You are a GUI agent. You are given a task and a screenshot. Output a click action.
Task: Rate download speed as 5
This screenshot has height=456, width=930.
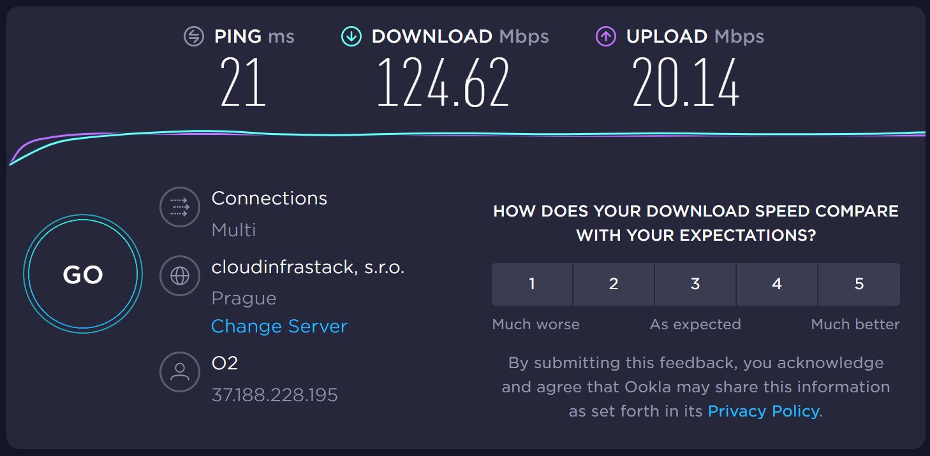point(859,284)
